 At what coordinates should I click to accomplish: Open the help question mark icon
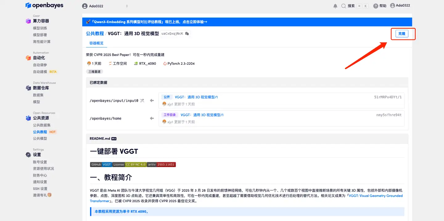[x=376, y=6]
